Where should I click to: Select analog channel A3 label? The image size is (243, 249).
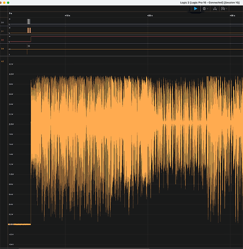(2, 61)
